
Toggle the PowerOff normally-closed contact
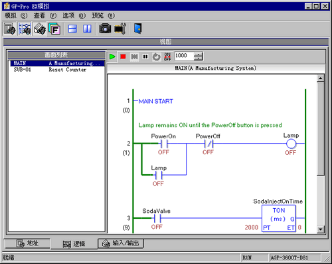(208, 144)
